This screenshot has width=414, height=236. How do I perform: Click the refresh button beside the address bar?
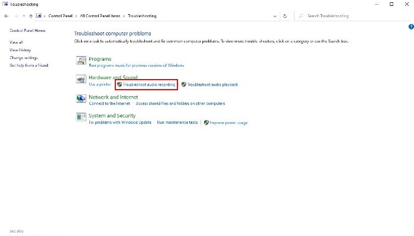(x=285, y=16)
